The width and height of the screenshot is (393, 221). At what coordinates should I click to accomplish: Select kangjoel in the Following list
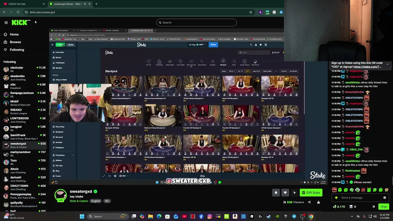pos(25,128)
